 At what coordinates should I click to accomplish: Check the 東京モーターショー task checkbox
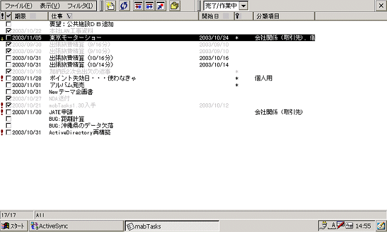(x=8, y=37)
